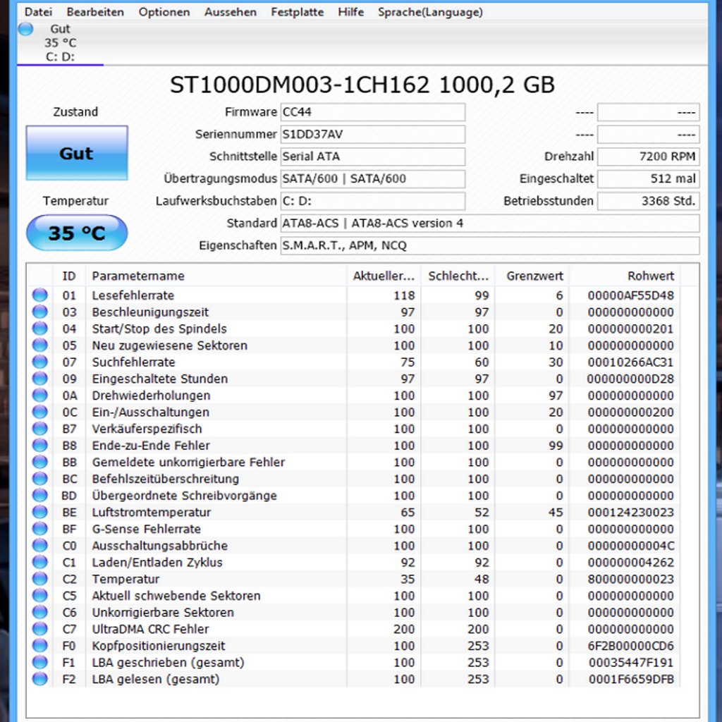Select the disk tab labeled Gut 35 °C

pos(61,43)
